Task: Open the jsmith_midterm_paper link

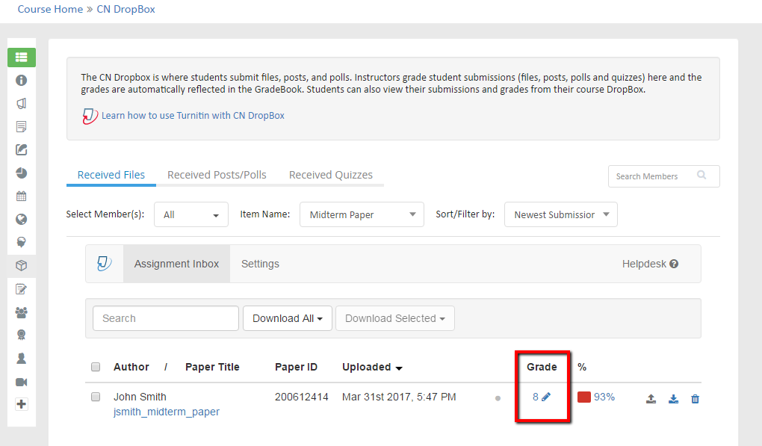Action: [166, 412]
